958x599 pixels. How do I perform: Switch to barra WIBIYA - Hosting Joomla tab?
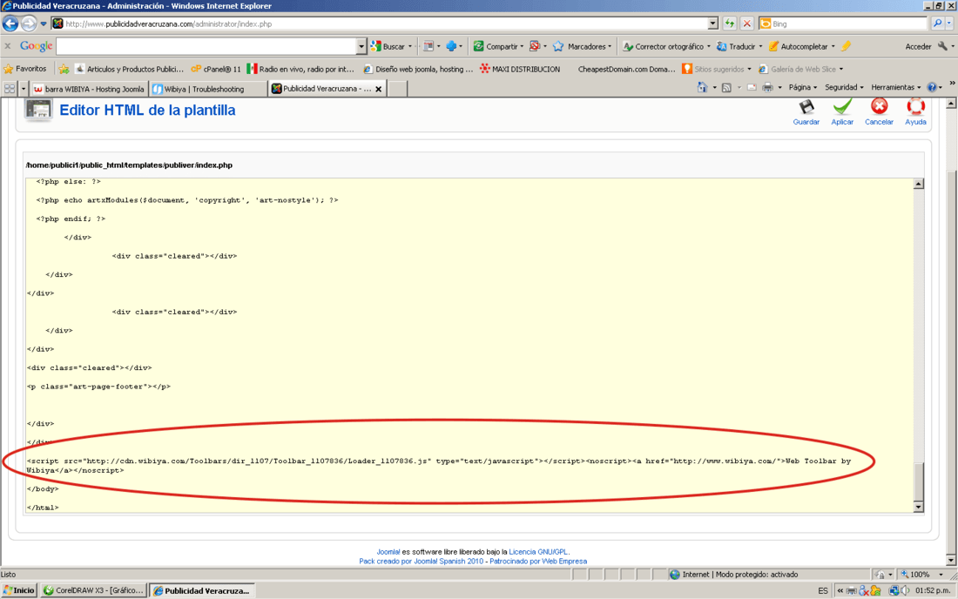click(x=89, y=89)
